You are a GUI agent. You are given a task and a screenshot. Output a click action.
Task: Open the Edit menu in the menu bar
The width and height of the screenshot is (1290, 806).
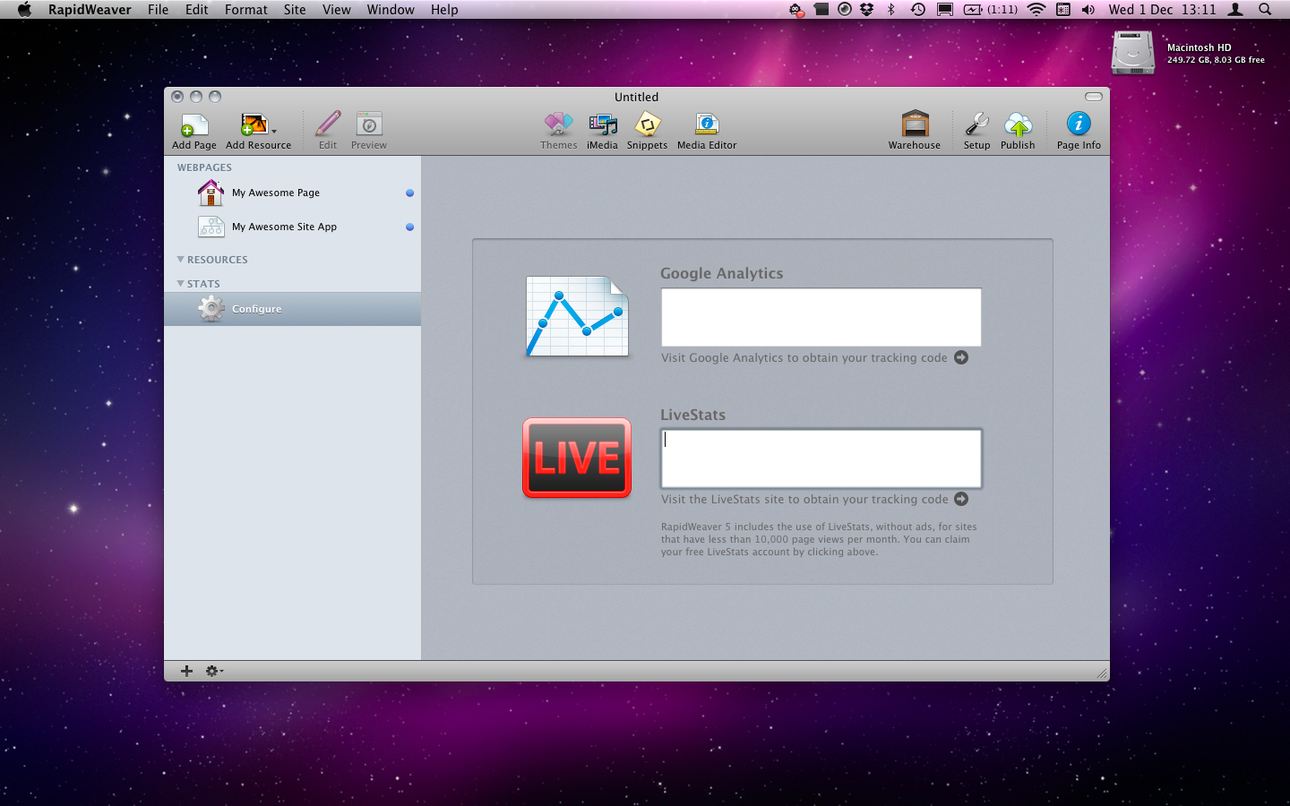coord(196,10)
